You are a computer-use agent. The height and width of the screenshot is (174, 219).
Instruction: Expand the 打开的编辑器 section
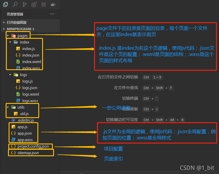(4, 22)
